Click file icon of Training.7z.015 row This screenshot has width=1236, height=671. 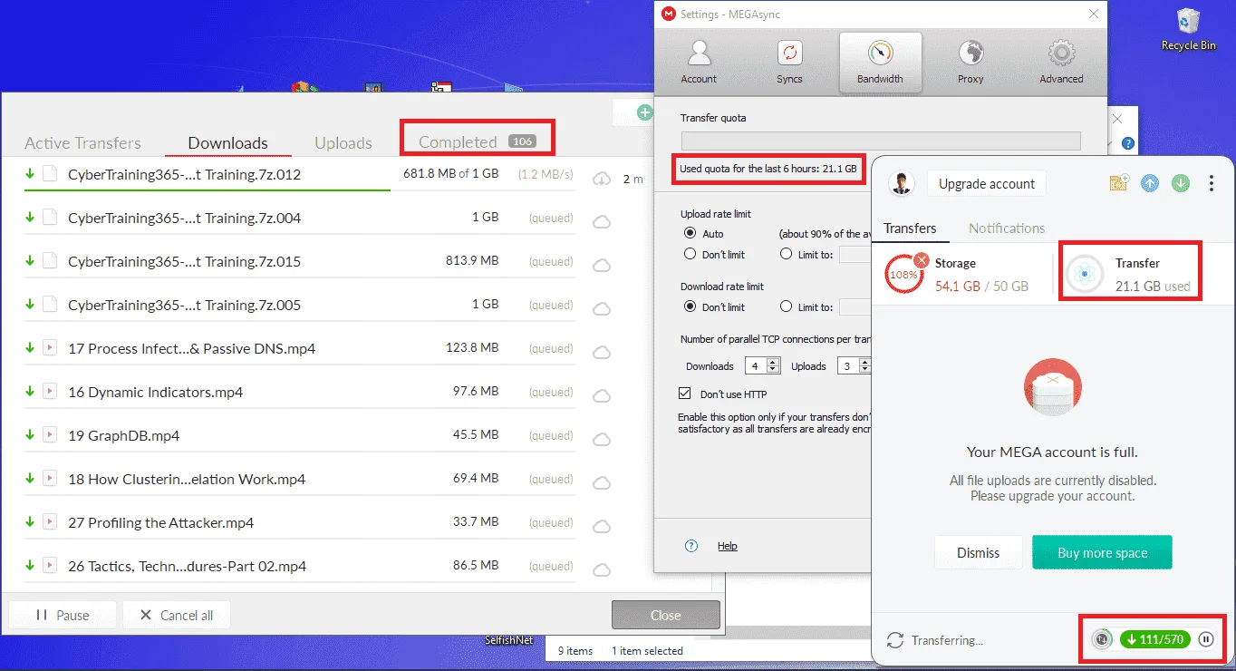click(50, 261)
